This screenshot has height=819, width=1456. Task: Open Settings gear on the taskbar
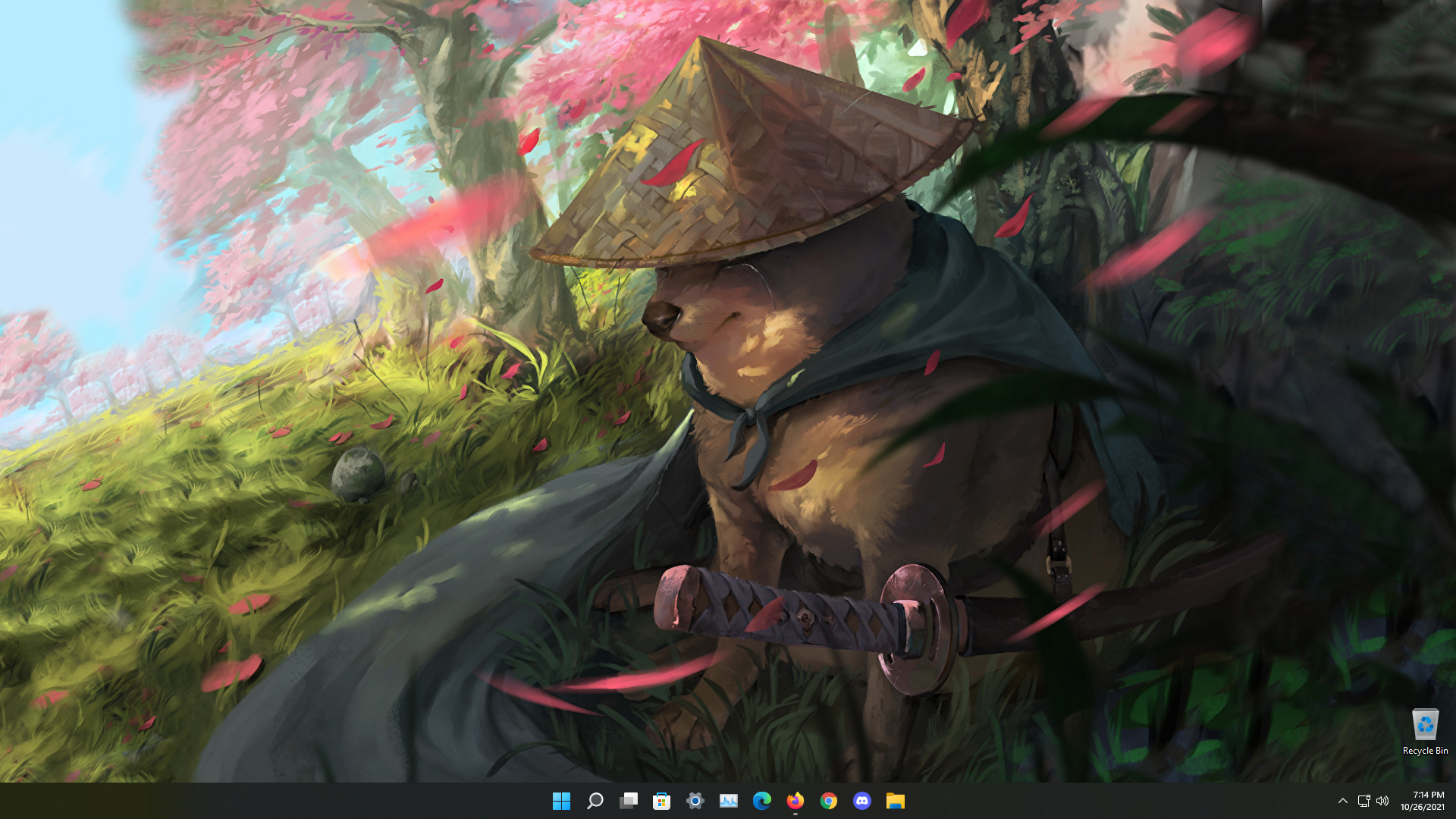click(695, 801)
